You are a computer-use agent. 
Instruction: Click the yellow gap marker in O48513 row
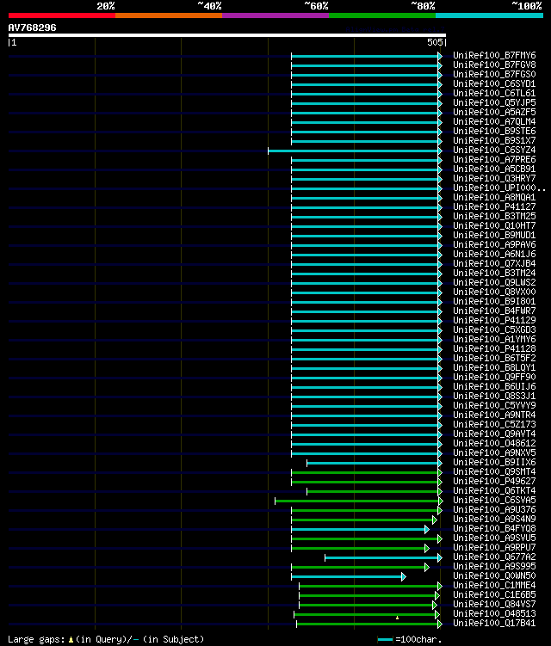pyautogui.click(x=397, y=618)
